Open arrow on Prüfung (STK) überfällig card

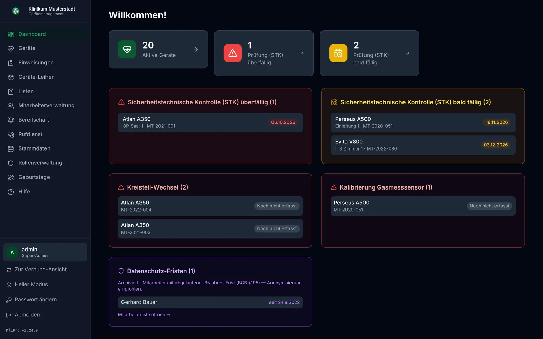click(x=302, y=53)
